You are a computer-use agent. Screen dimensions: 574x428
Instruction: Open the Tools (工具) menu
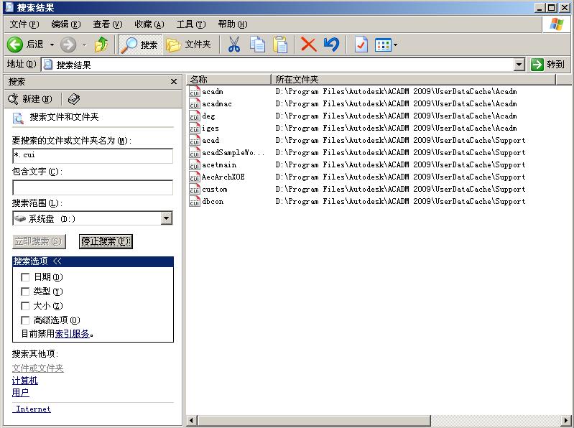[x=191, y=24]
